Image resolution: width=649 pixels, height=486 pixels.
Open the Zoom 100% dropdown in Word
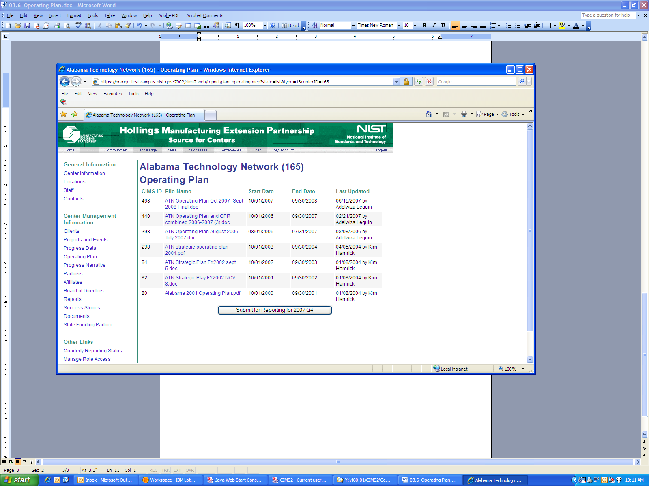point(265,26)
